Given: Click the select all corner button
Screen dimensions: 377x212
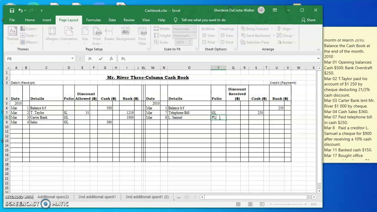Looking at the screenshot, I should tap(7, 68).
